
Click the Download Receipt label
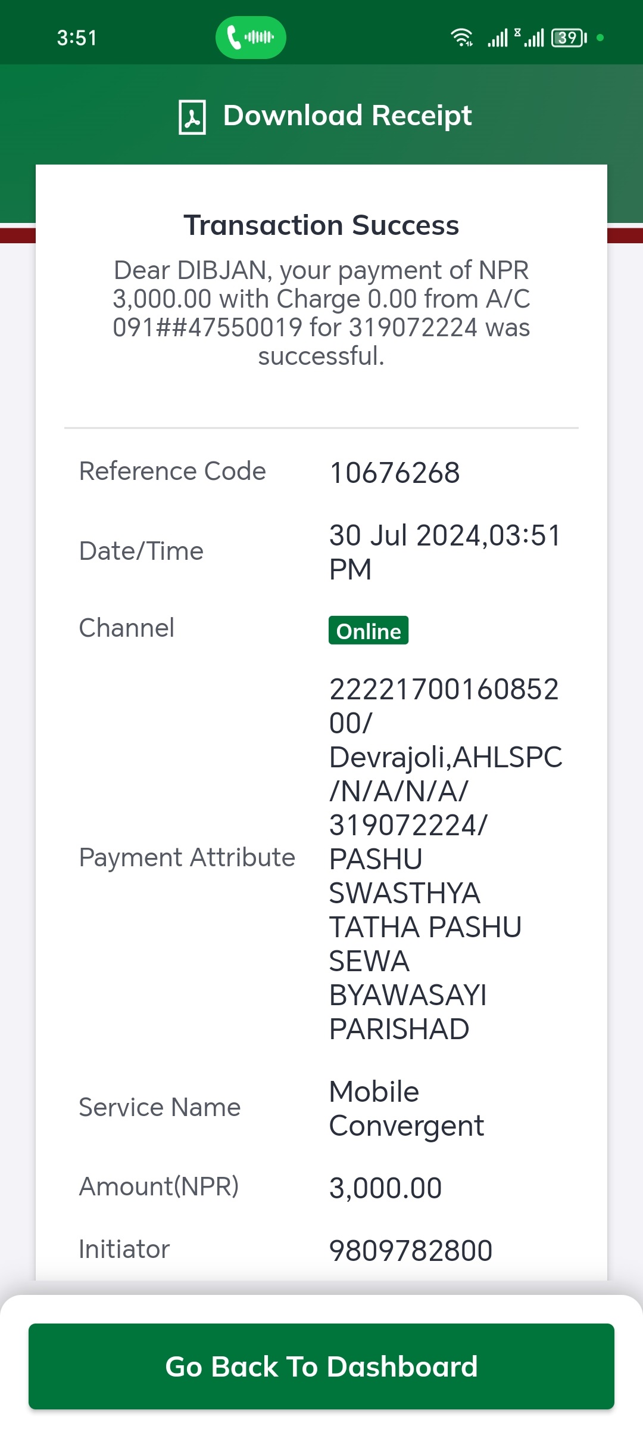[348, 115]
